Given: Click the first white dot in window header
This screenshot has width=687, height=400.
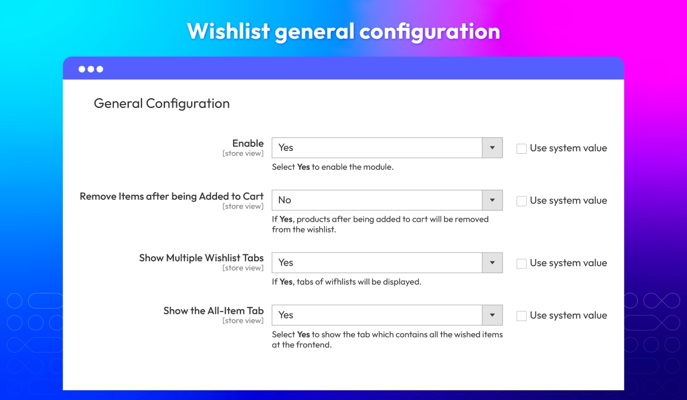Looking at the screenshot, I should pos(82,69).
